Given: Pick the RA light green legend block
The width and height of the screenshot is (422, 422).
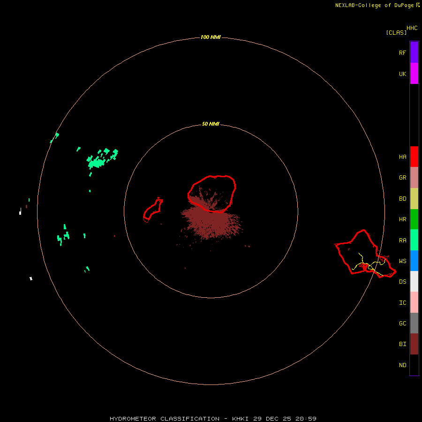Looking at the screenshot, I should tap(414, 240).
